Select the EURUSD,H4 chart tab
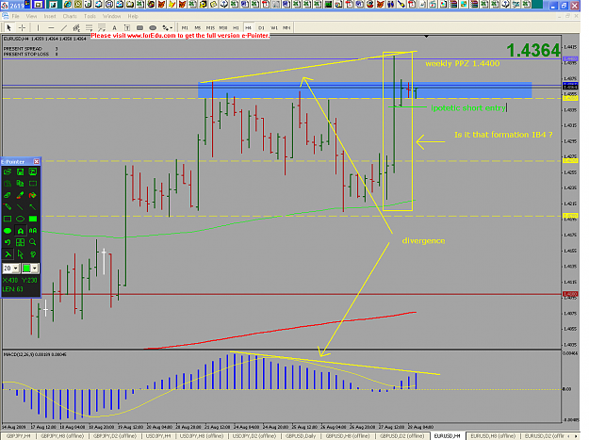Viewport: 589px width, 440px height. coord(447,436)
